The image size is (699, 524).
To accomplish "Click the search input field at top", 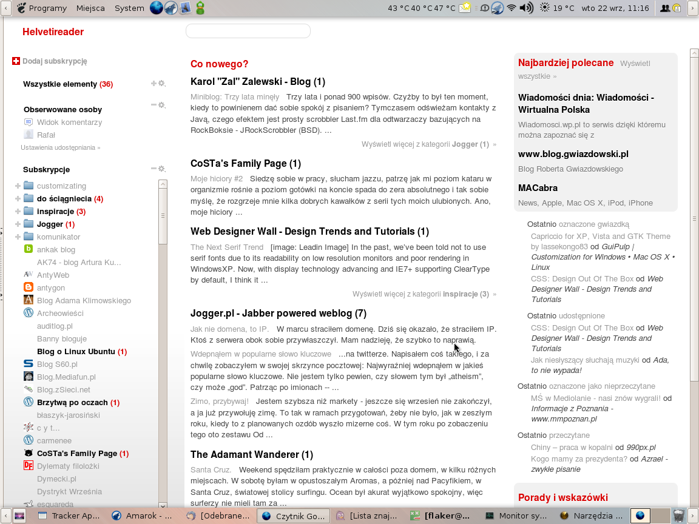I will point(248,31).
